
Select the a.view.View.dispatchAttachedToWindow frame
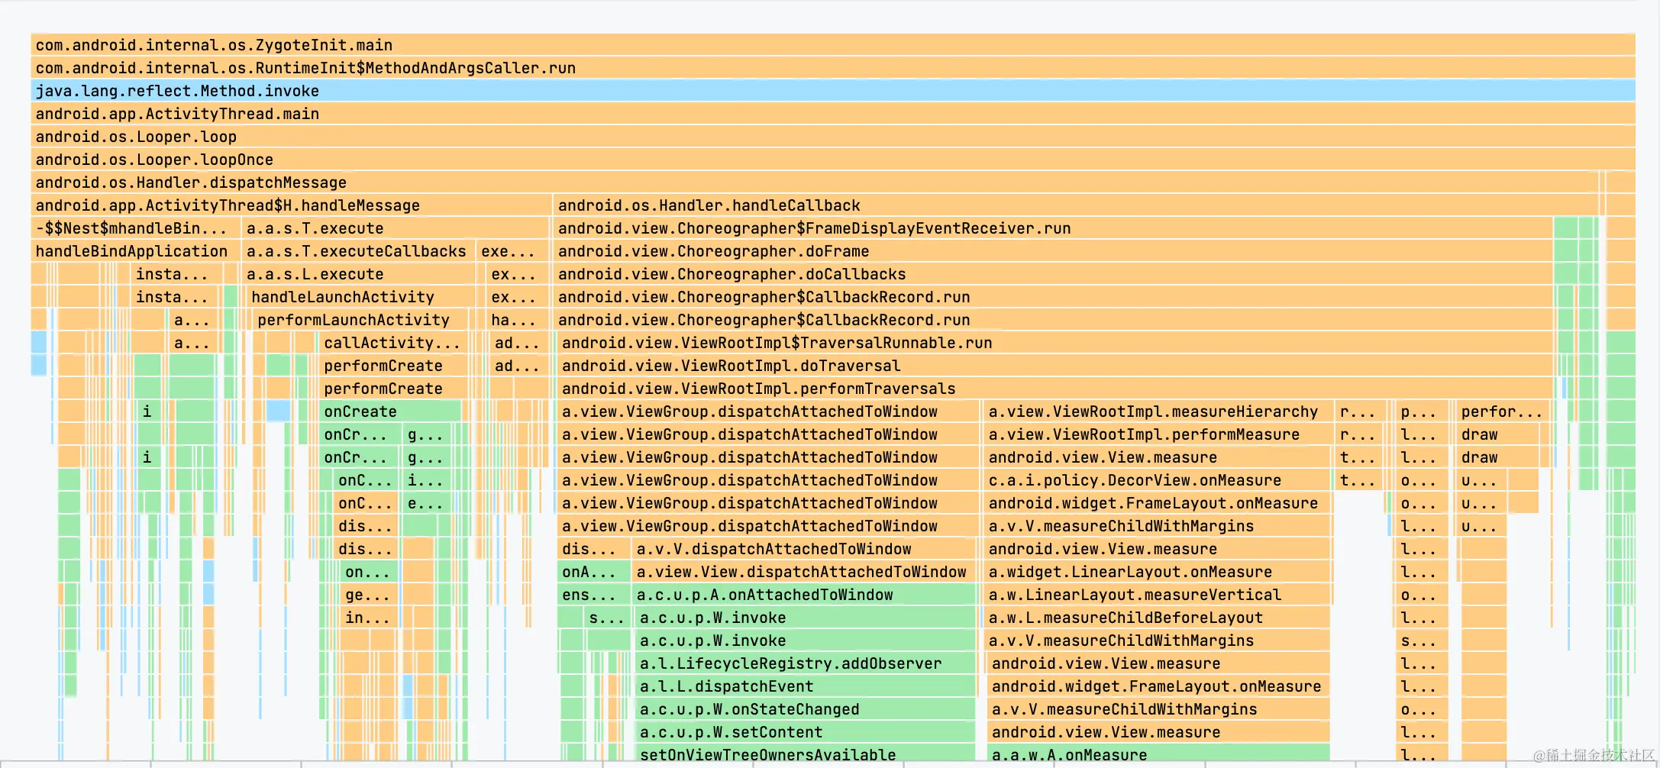click(x=803, y=572)
